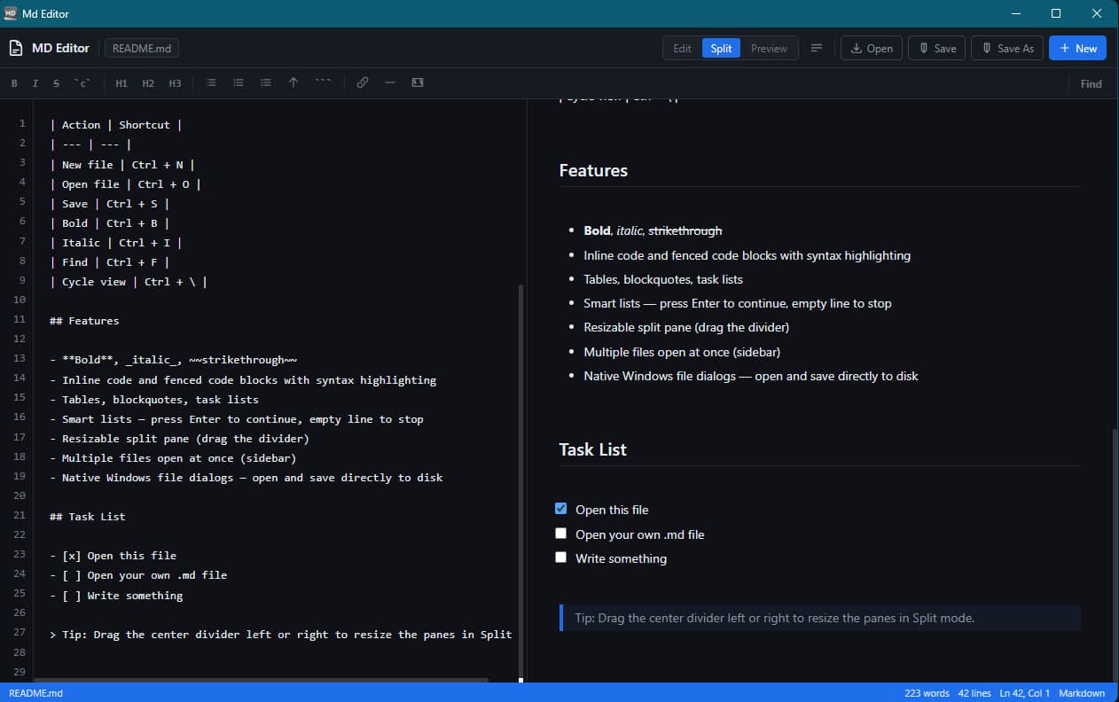Insert a task list from the toolbar
Viewport: 1119px width, 702px height.
[266, 83]
